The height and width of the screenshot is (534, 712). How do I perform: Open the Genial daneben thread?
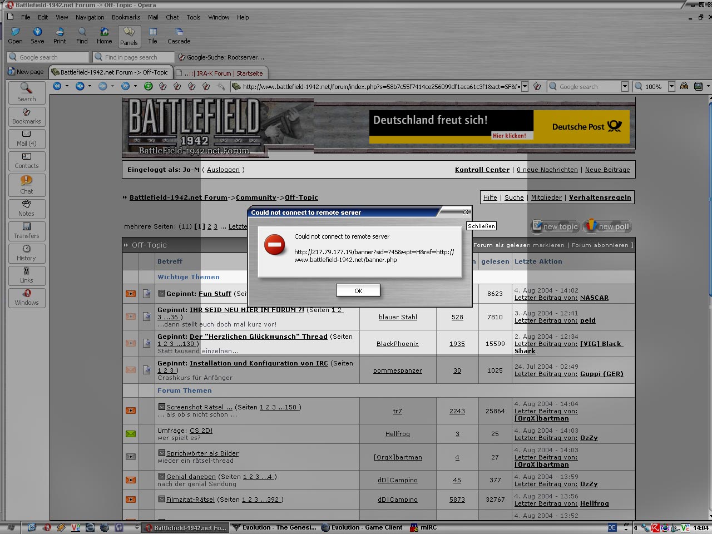click(x=191, y=477)
